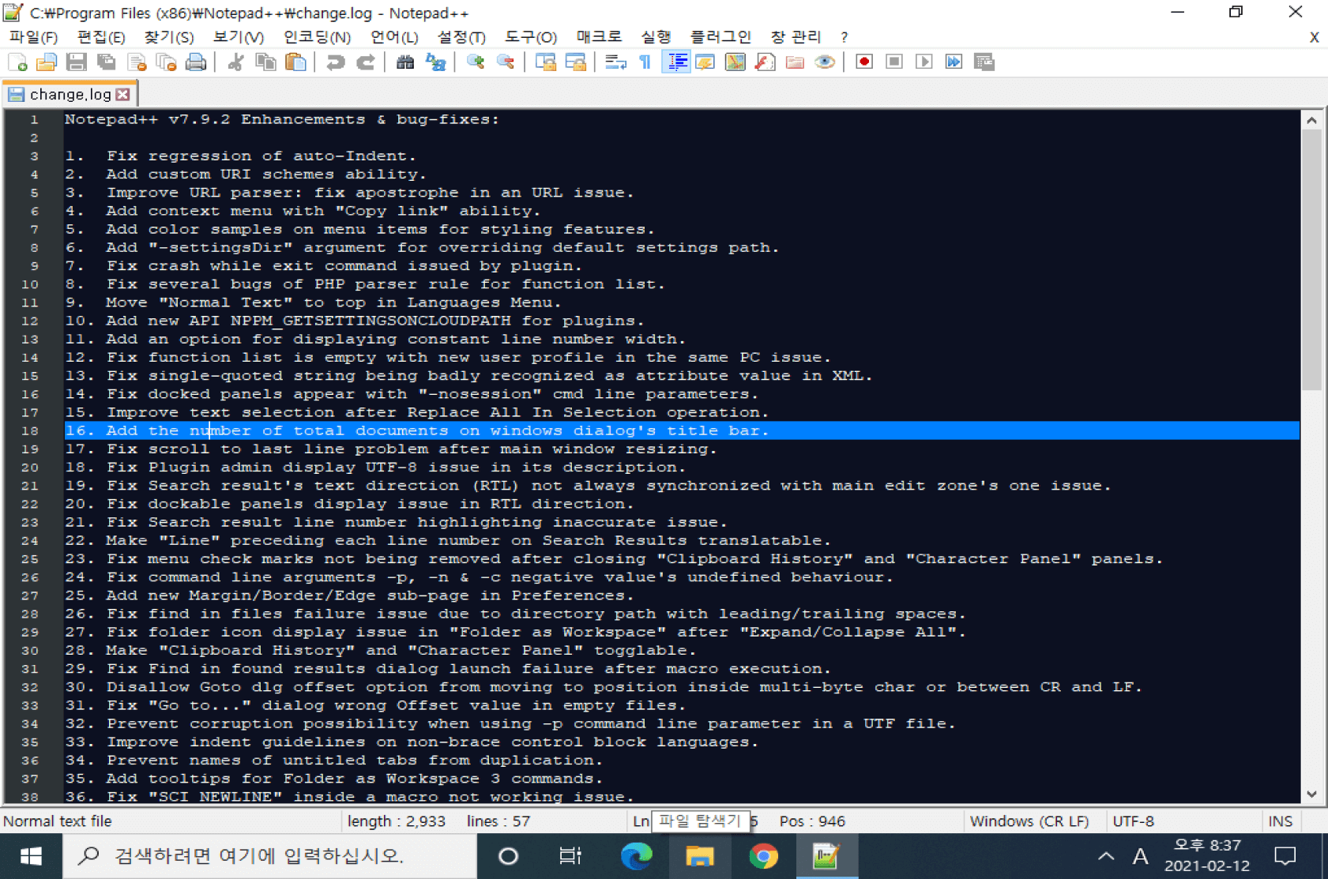Stop macro recording toolbar icon
Viewport: 1328px width, 879px height.
coord(894,62)
